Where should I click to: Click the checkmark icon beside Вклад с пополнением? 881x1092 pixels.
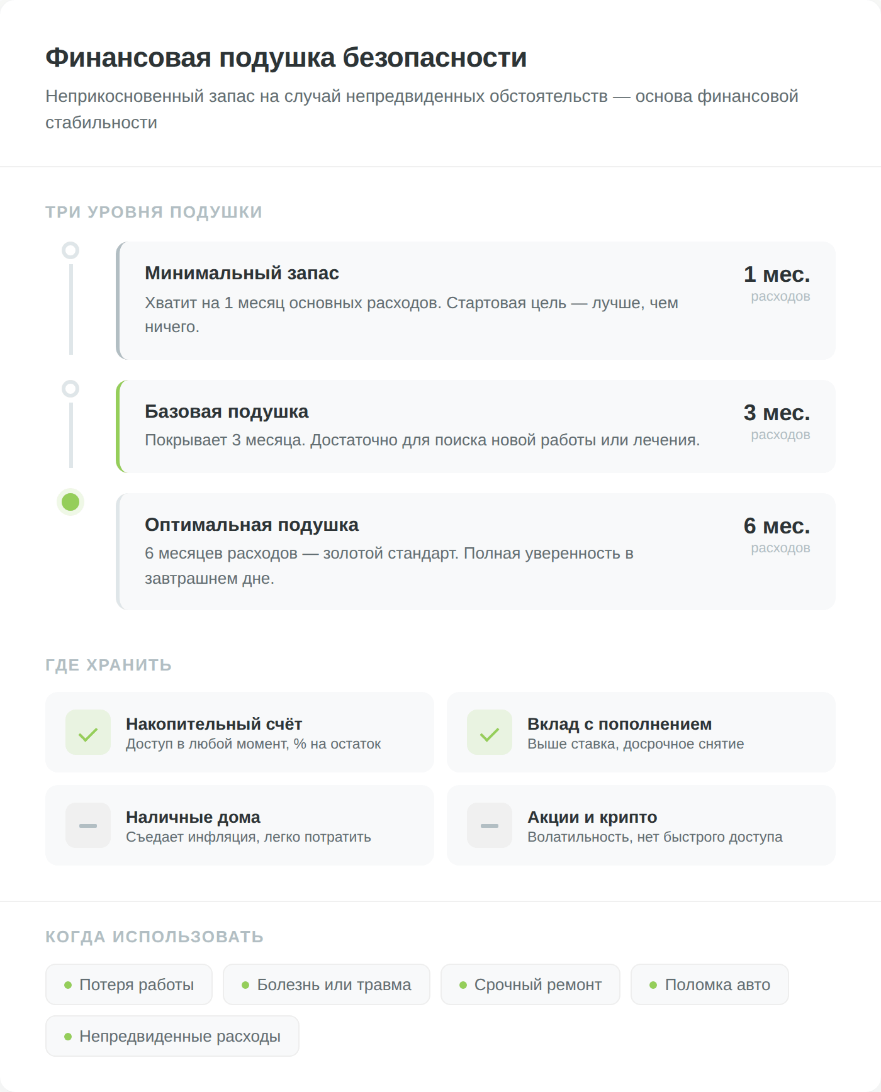(x=490, y=732)
